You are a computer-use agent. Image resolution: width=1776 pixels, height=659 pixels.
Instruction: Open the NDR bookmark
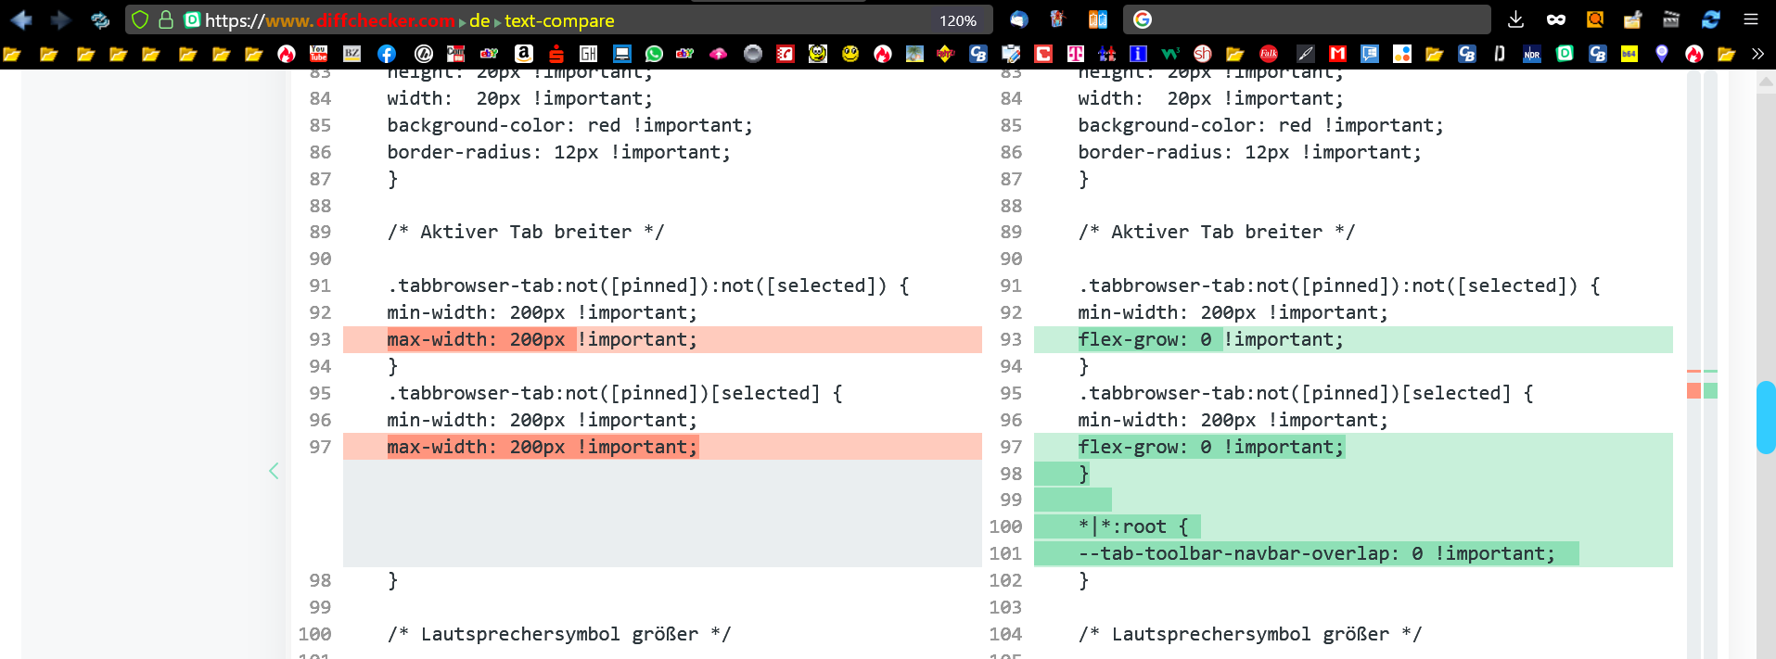coord(1531,54)
